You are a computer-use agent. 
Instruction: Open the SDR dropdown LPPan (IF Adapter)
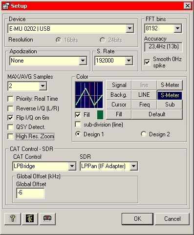133,166
